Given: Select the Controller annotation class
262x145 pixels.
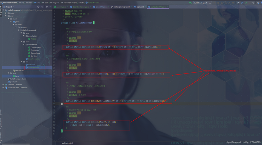Looking at the screenshot, I should point(34,50).
